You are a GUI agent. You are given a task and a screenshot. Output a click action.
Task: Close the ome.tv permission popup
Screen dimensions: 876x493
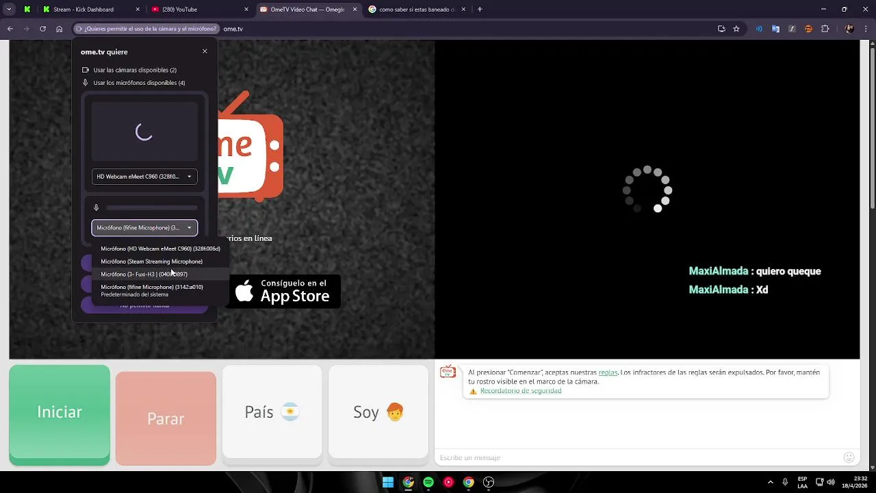click(205, 51)
